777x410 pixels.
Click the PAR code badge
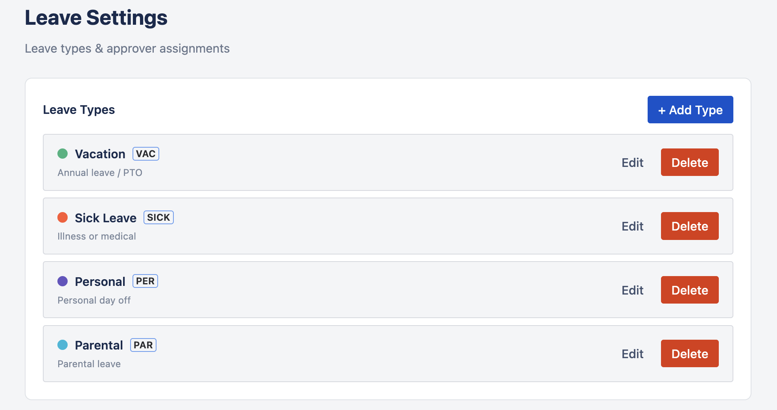pyautogui.click(x=143, y=345)
